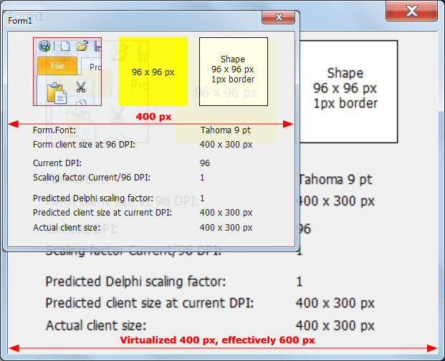The image size is (445, 361).
Task: Click the 'Form.Font:' label in front window
Action: click(54, 130)
